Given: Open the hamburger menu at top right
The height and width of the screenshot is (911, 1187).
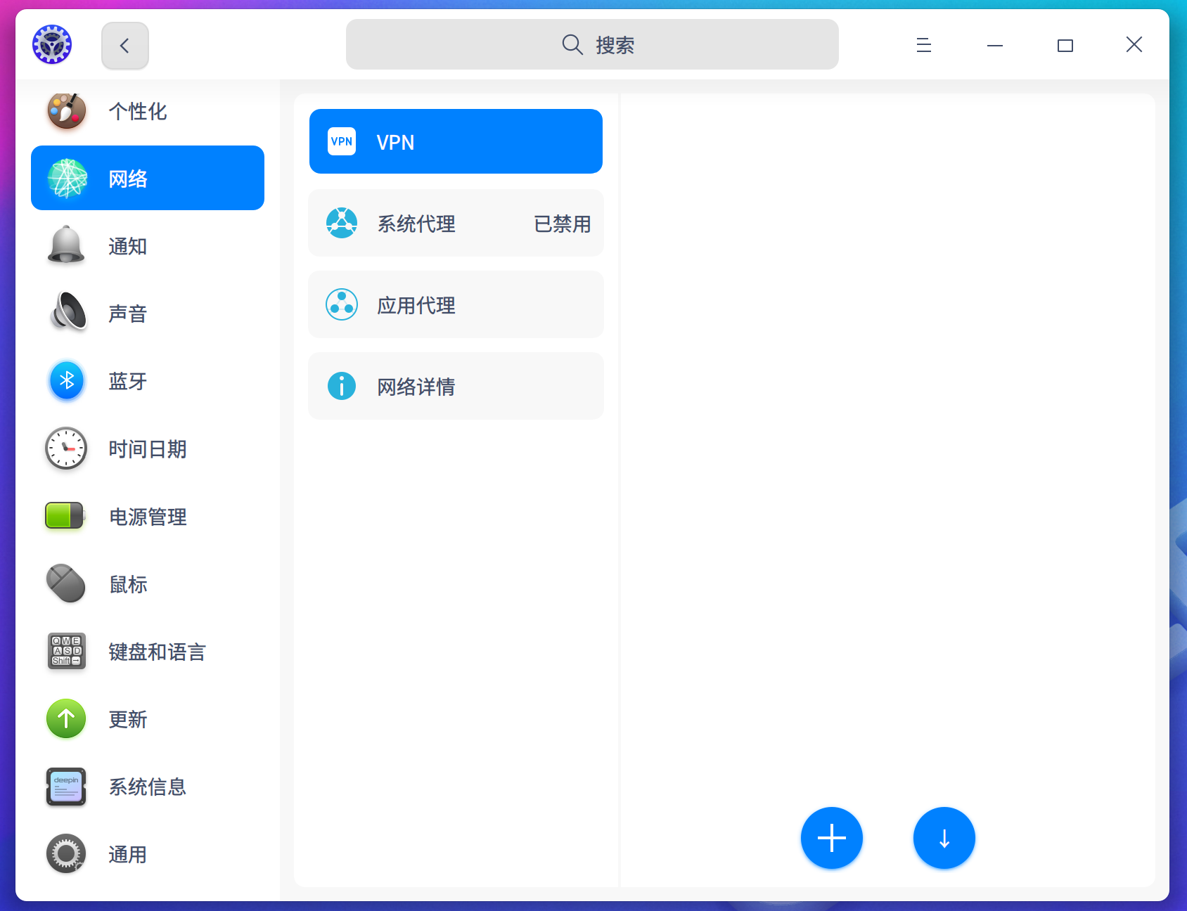Looking at the screenshot, I should (923, 45).
